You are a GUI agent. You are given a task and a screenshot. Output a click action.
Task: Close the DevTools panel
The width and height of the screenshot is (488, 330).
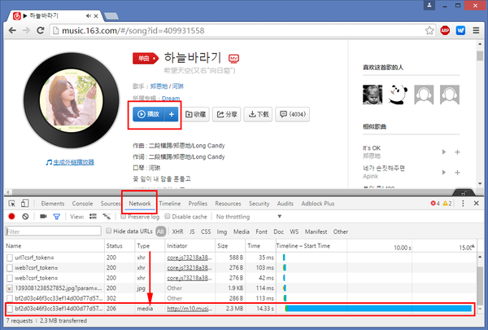coord(476,204)
